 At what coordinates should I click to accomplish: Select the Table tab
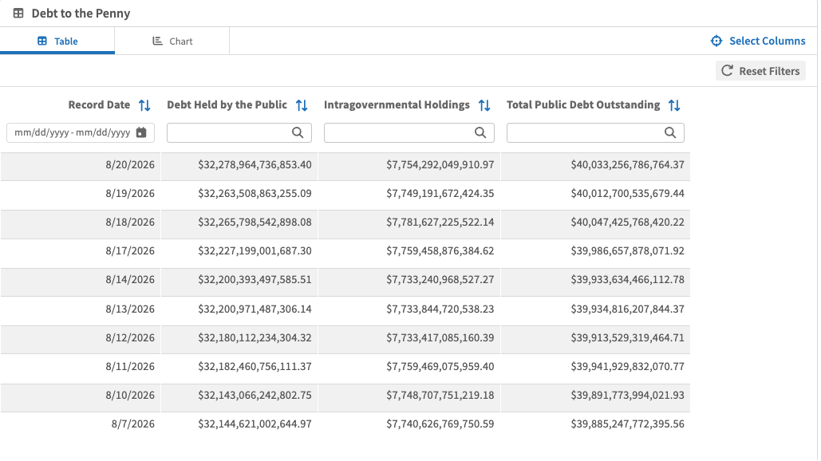click(57, 41)
